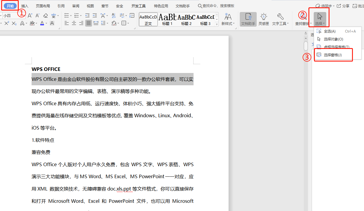Open the 灵感匣 lightbulb tool

click(x=264, y=19)
